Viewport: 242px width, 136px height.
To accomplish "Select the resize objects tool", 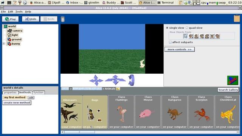I will pyautogui.click(x=212, y=36).
